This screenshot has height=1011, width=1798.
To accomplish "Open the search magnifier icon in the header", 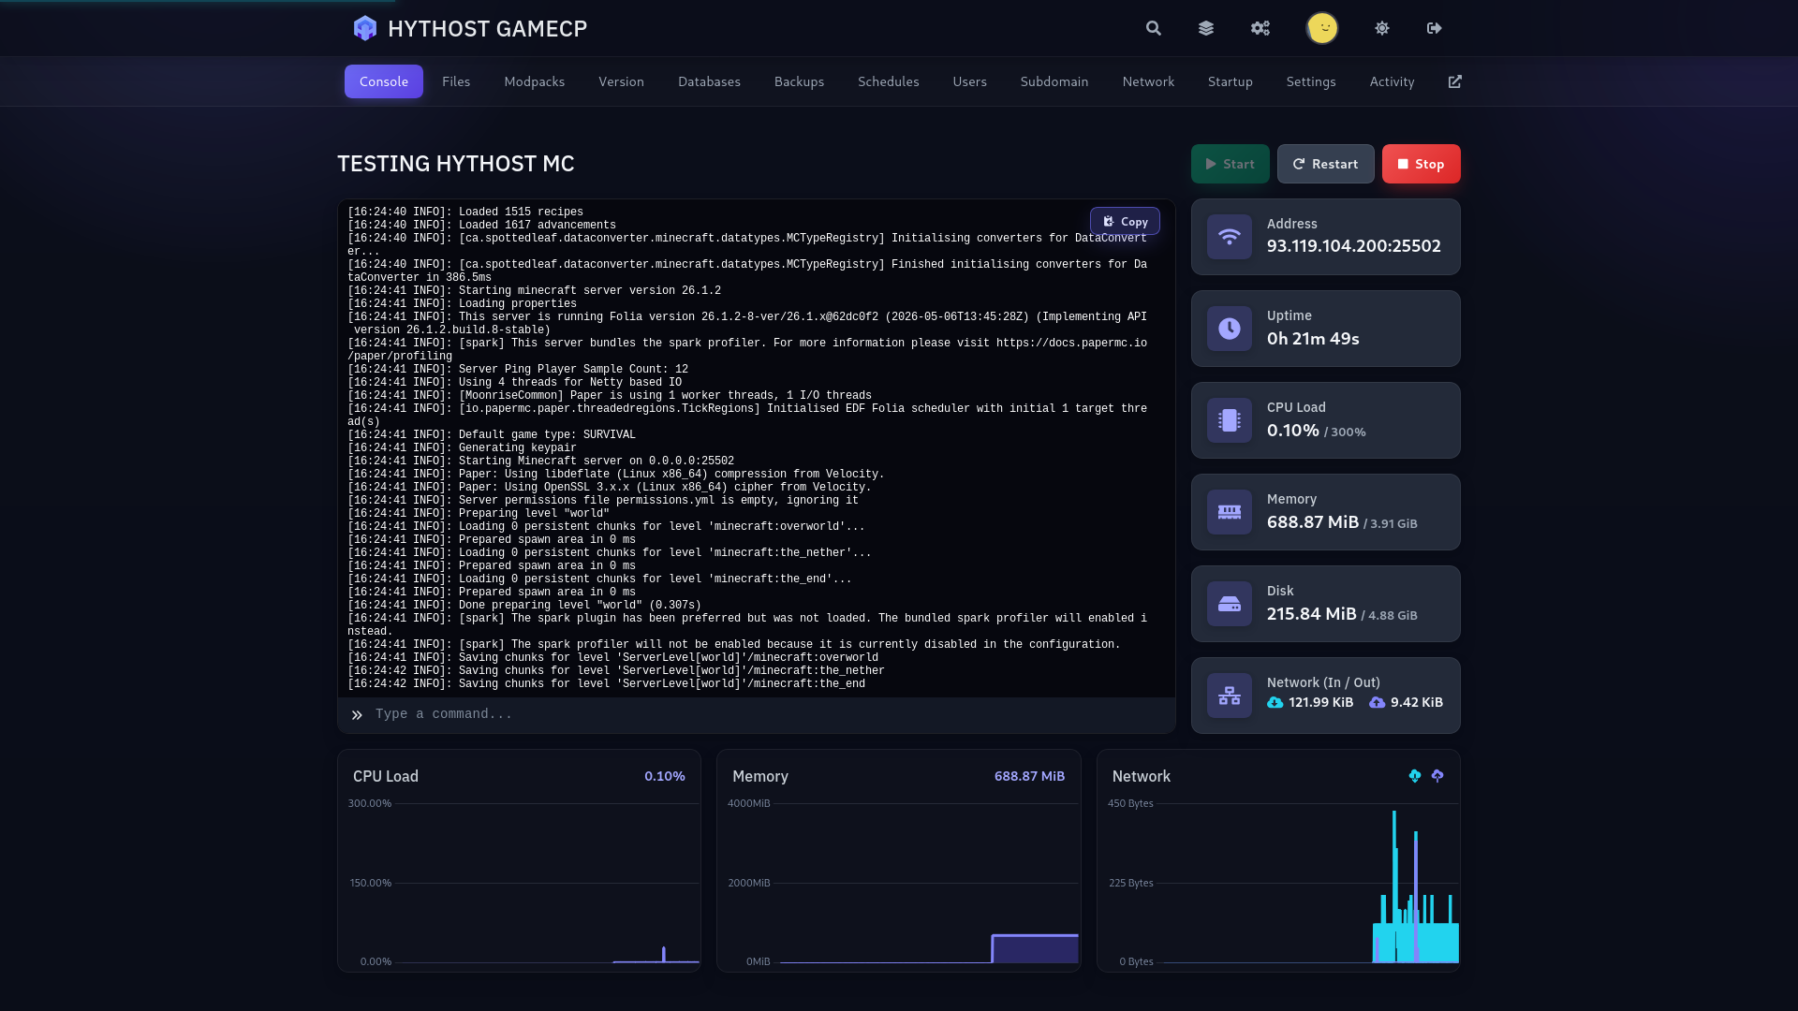I will pyautogui.click(x=1154, y=28).
